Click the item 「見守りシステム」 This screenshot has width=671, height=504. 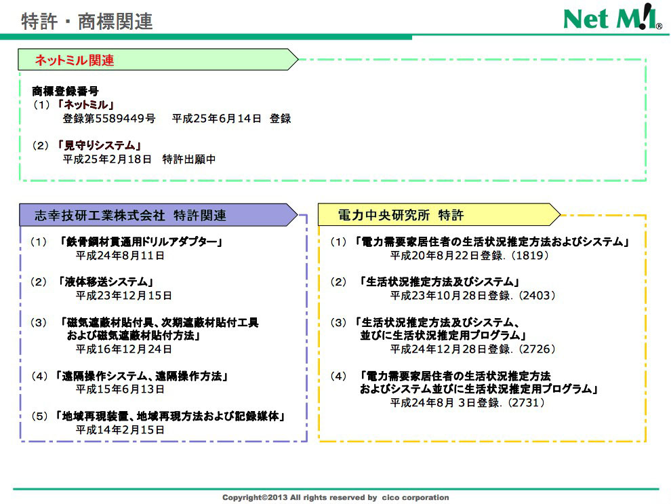click(99, 146)
